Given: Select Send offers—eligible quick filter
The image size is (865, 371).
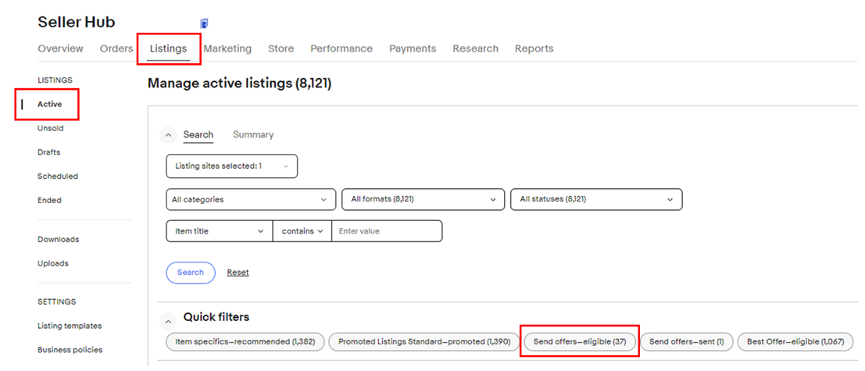Looking at the screenshot, I should click(x=580, y=342).
